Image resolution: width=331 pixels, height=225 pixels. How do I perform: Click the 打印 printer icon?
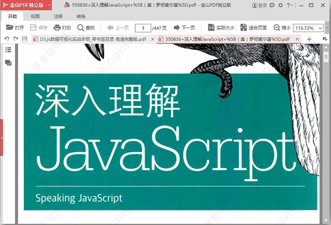(57, 28)
